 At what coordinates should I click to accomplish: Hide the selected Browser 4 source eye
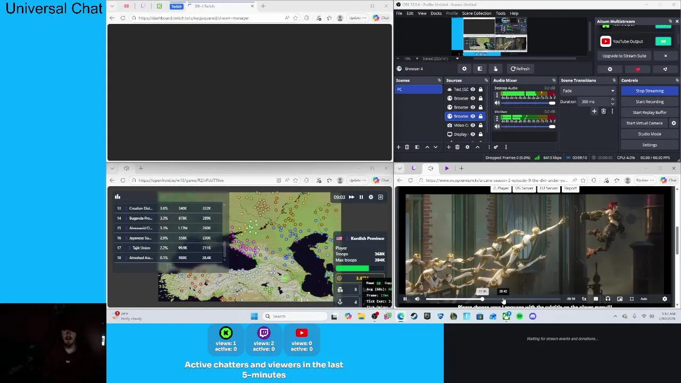472,116
